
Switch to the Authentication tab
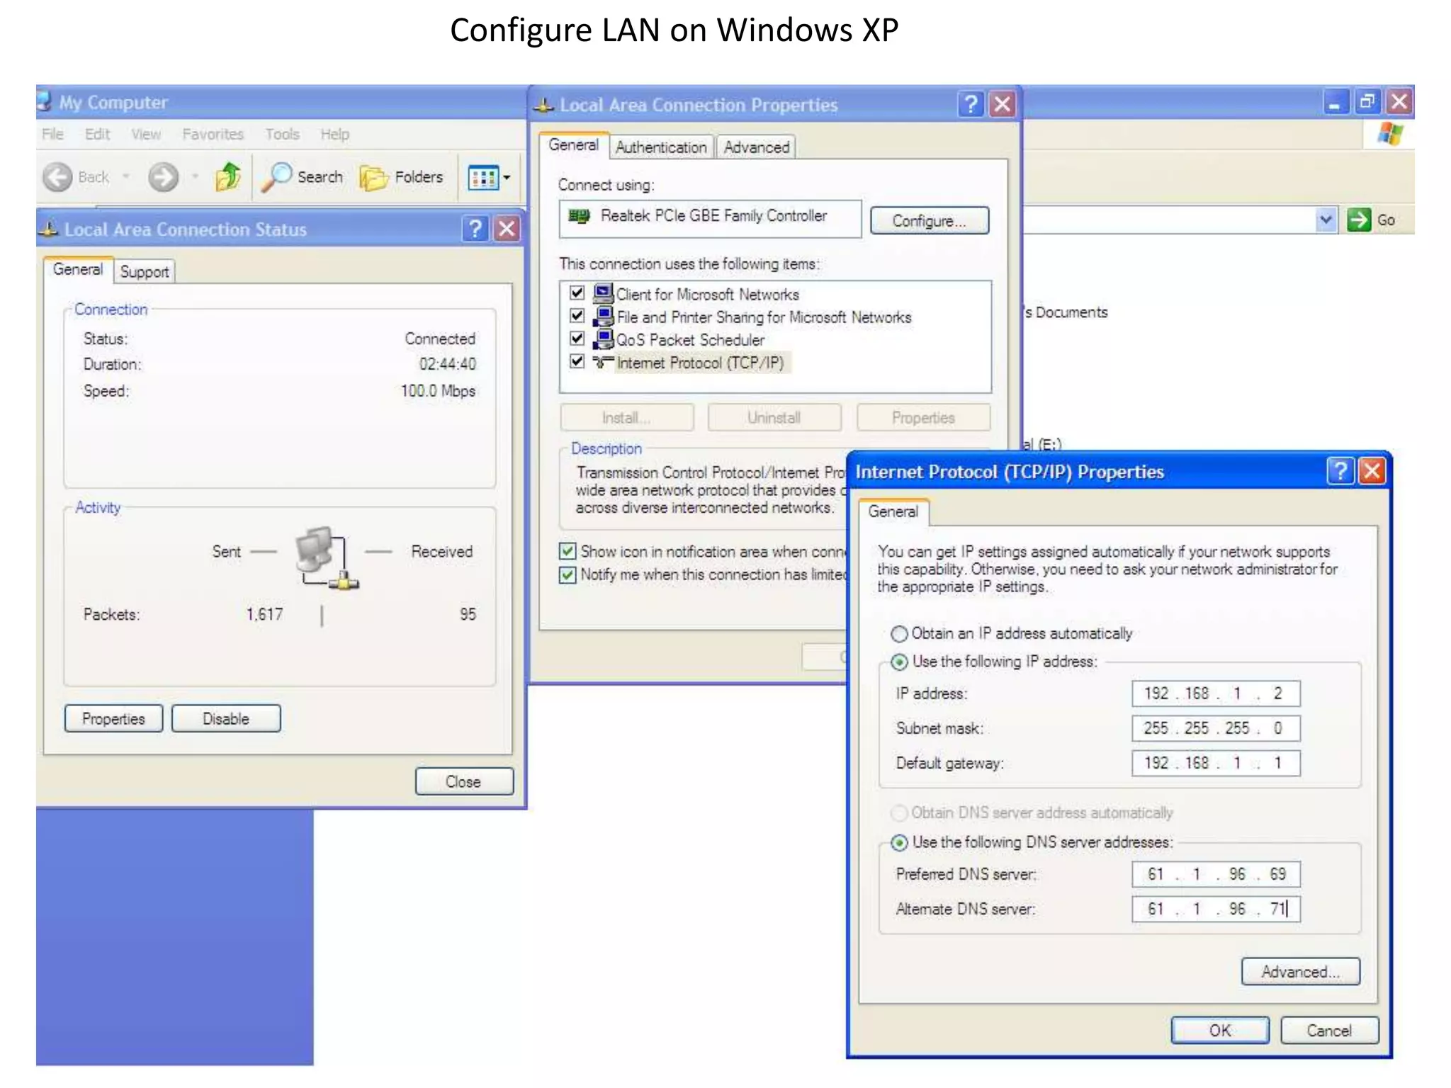[x=661, y=147]
